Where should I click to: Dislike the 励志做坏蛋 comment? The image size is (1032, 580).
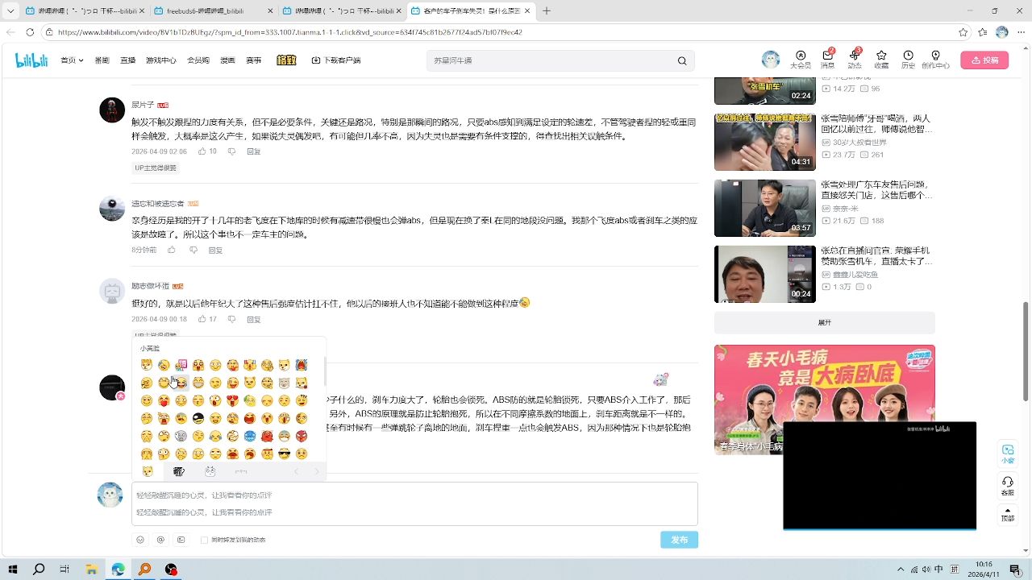231,319
